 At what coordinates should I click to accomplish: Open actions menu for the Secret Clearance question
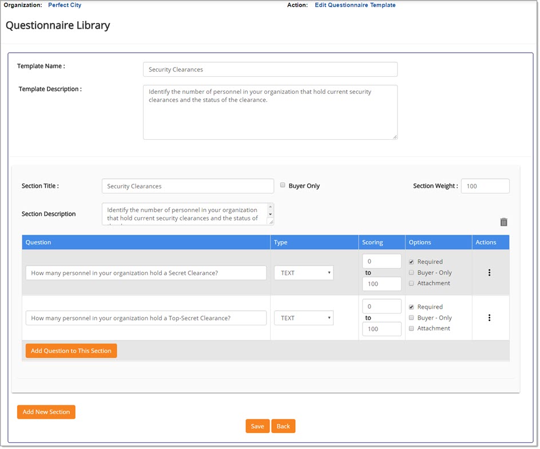tap(489, 273)
